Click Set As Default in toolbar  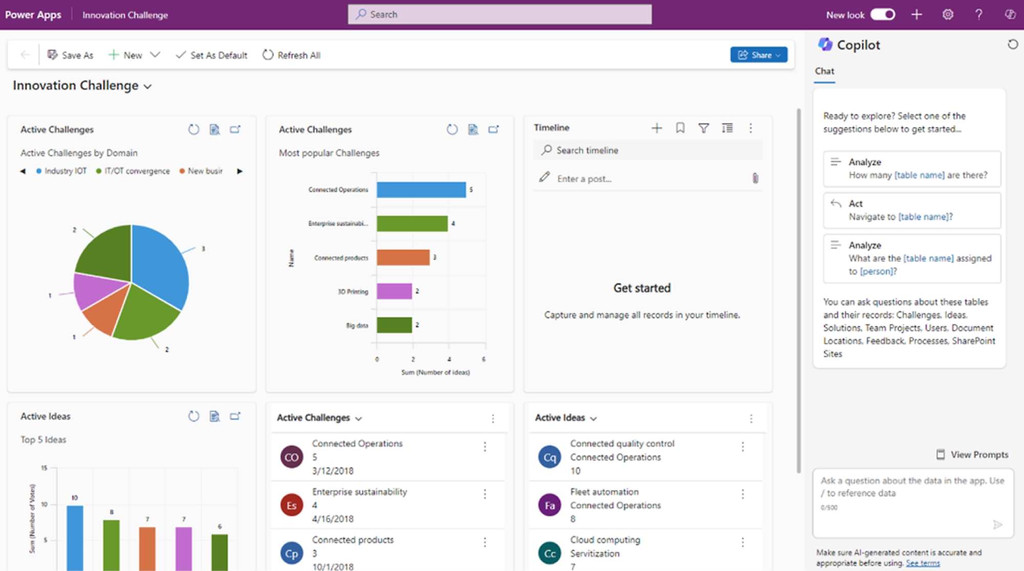click(211, 55)
